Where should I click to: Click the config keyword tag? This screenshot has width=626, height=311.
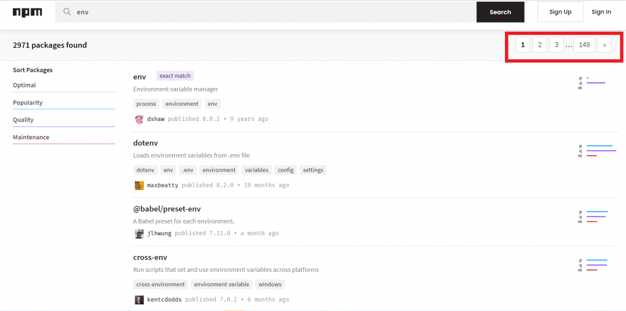click(x=286, y=170)
